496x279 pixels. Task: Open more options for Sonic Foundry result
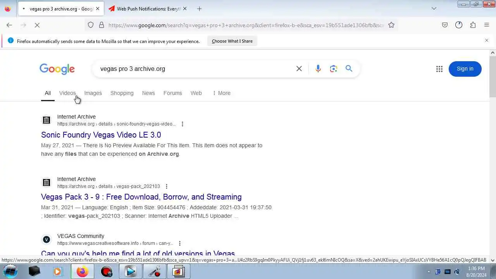(x=183, y=124)
